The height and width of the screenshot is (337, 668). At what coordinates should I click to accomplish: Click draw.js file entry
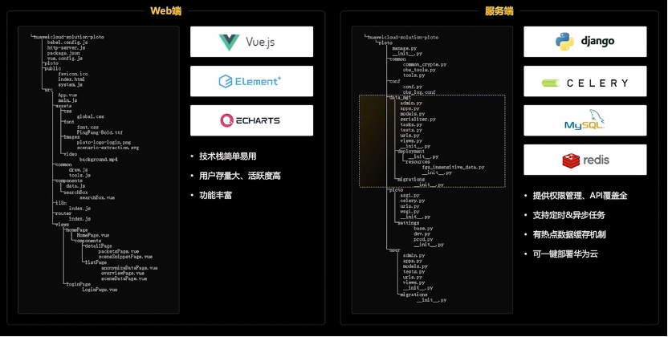pyautogui.click(x=79, y=170)
